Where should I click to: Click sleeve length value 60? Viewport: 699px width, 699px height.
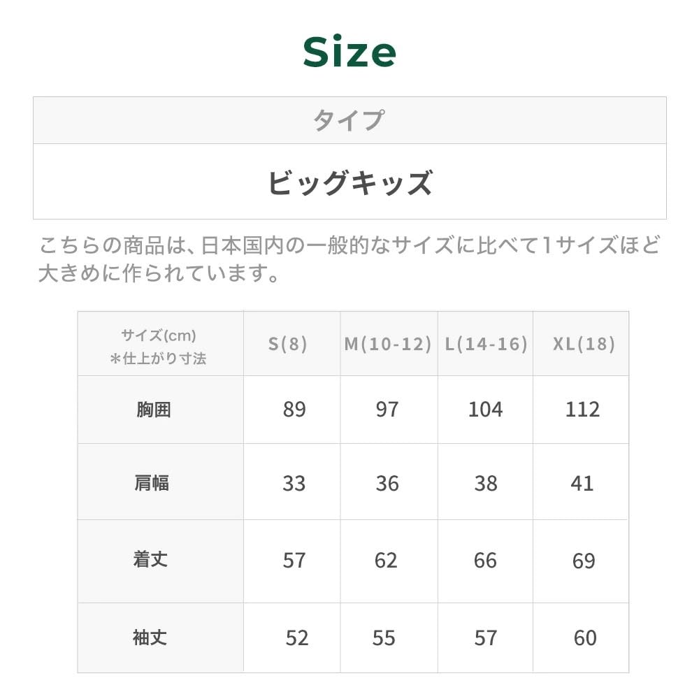(584, 638)
